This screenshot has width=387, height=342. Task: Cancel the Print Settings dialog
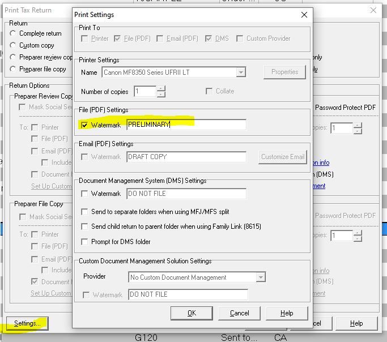click(x=239, y=313)
